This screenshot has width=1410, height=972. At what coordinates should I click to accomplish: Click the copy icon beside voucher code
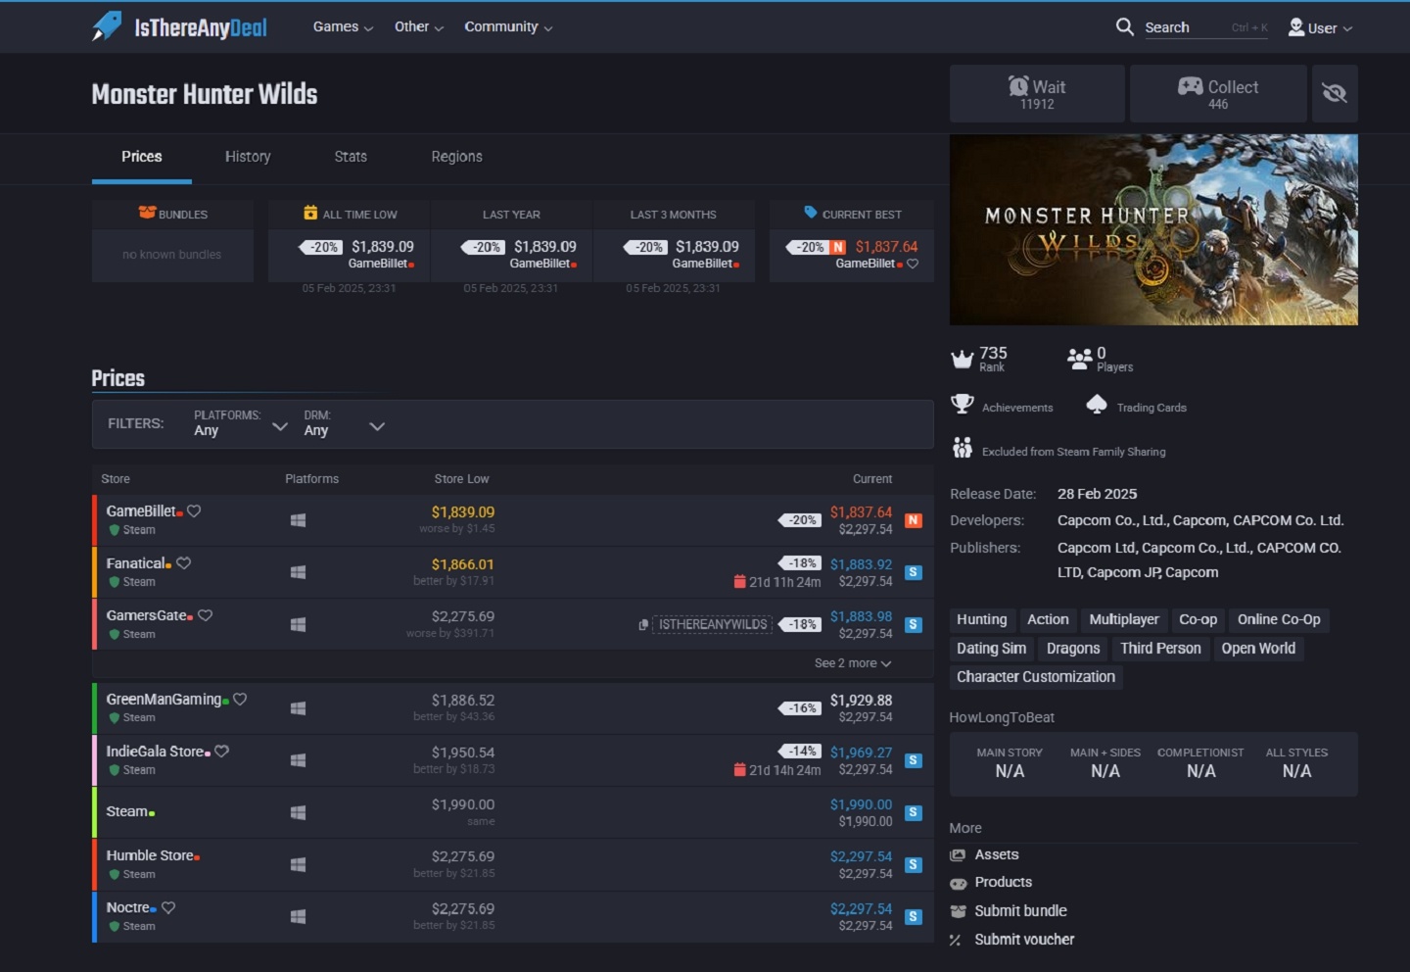pyautogui.click(x=643, y=624)
